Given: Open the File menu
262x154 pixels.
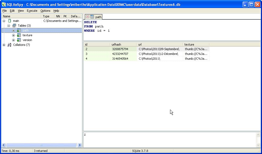Looking at the screenshot, I should (x=5, y=11).
